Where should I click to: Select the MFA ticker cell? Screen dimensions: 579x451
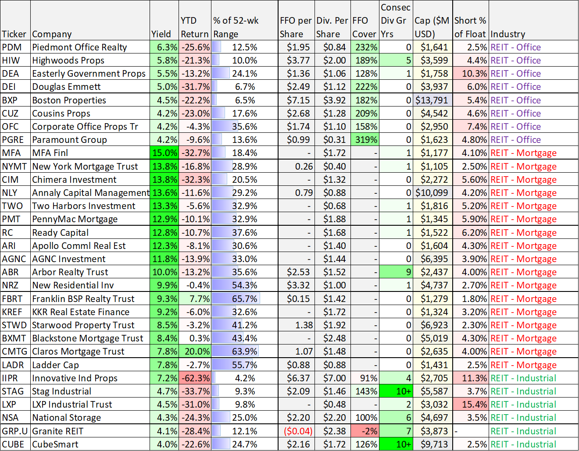point(15,153)
